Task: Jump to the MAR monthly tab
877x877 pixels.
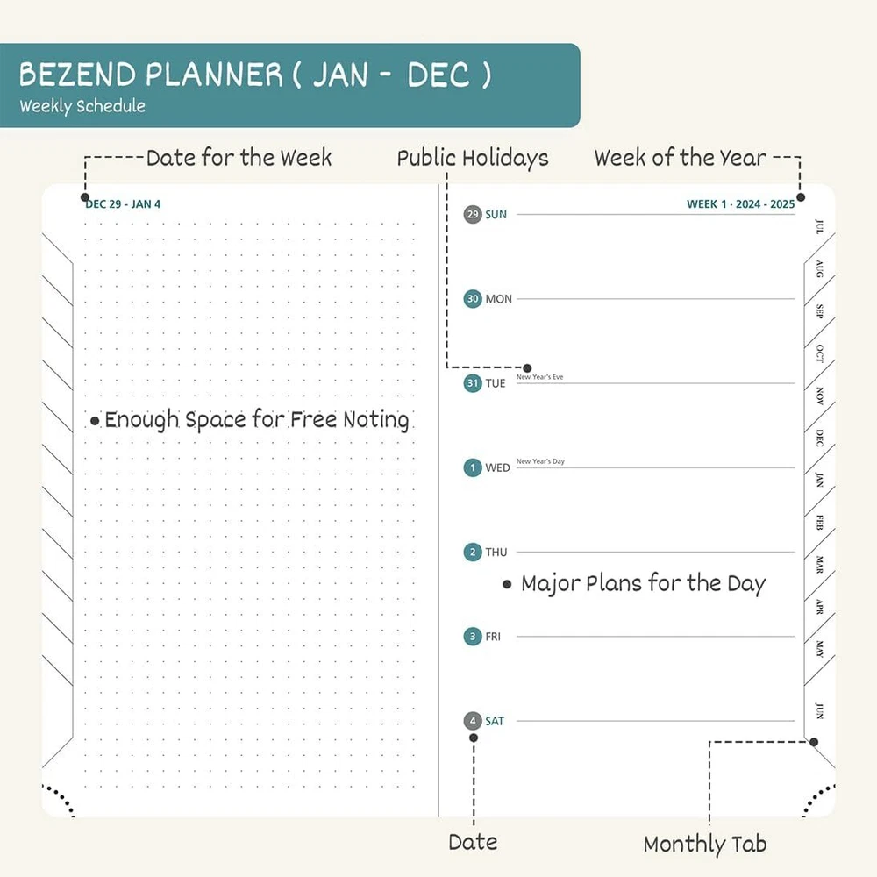Action: coord(819,564)
